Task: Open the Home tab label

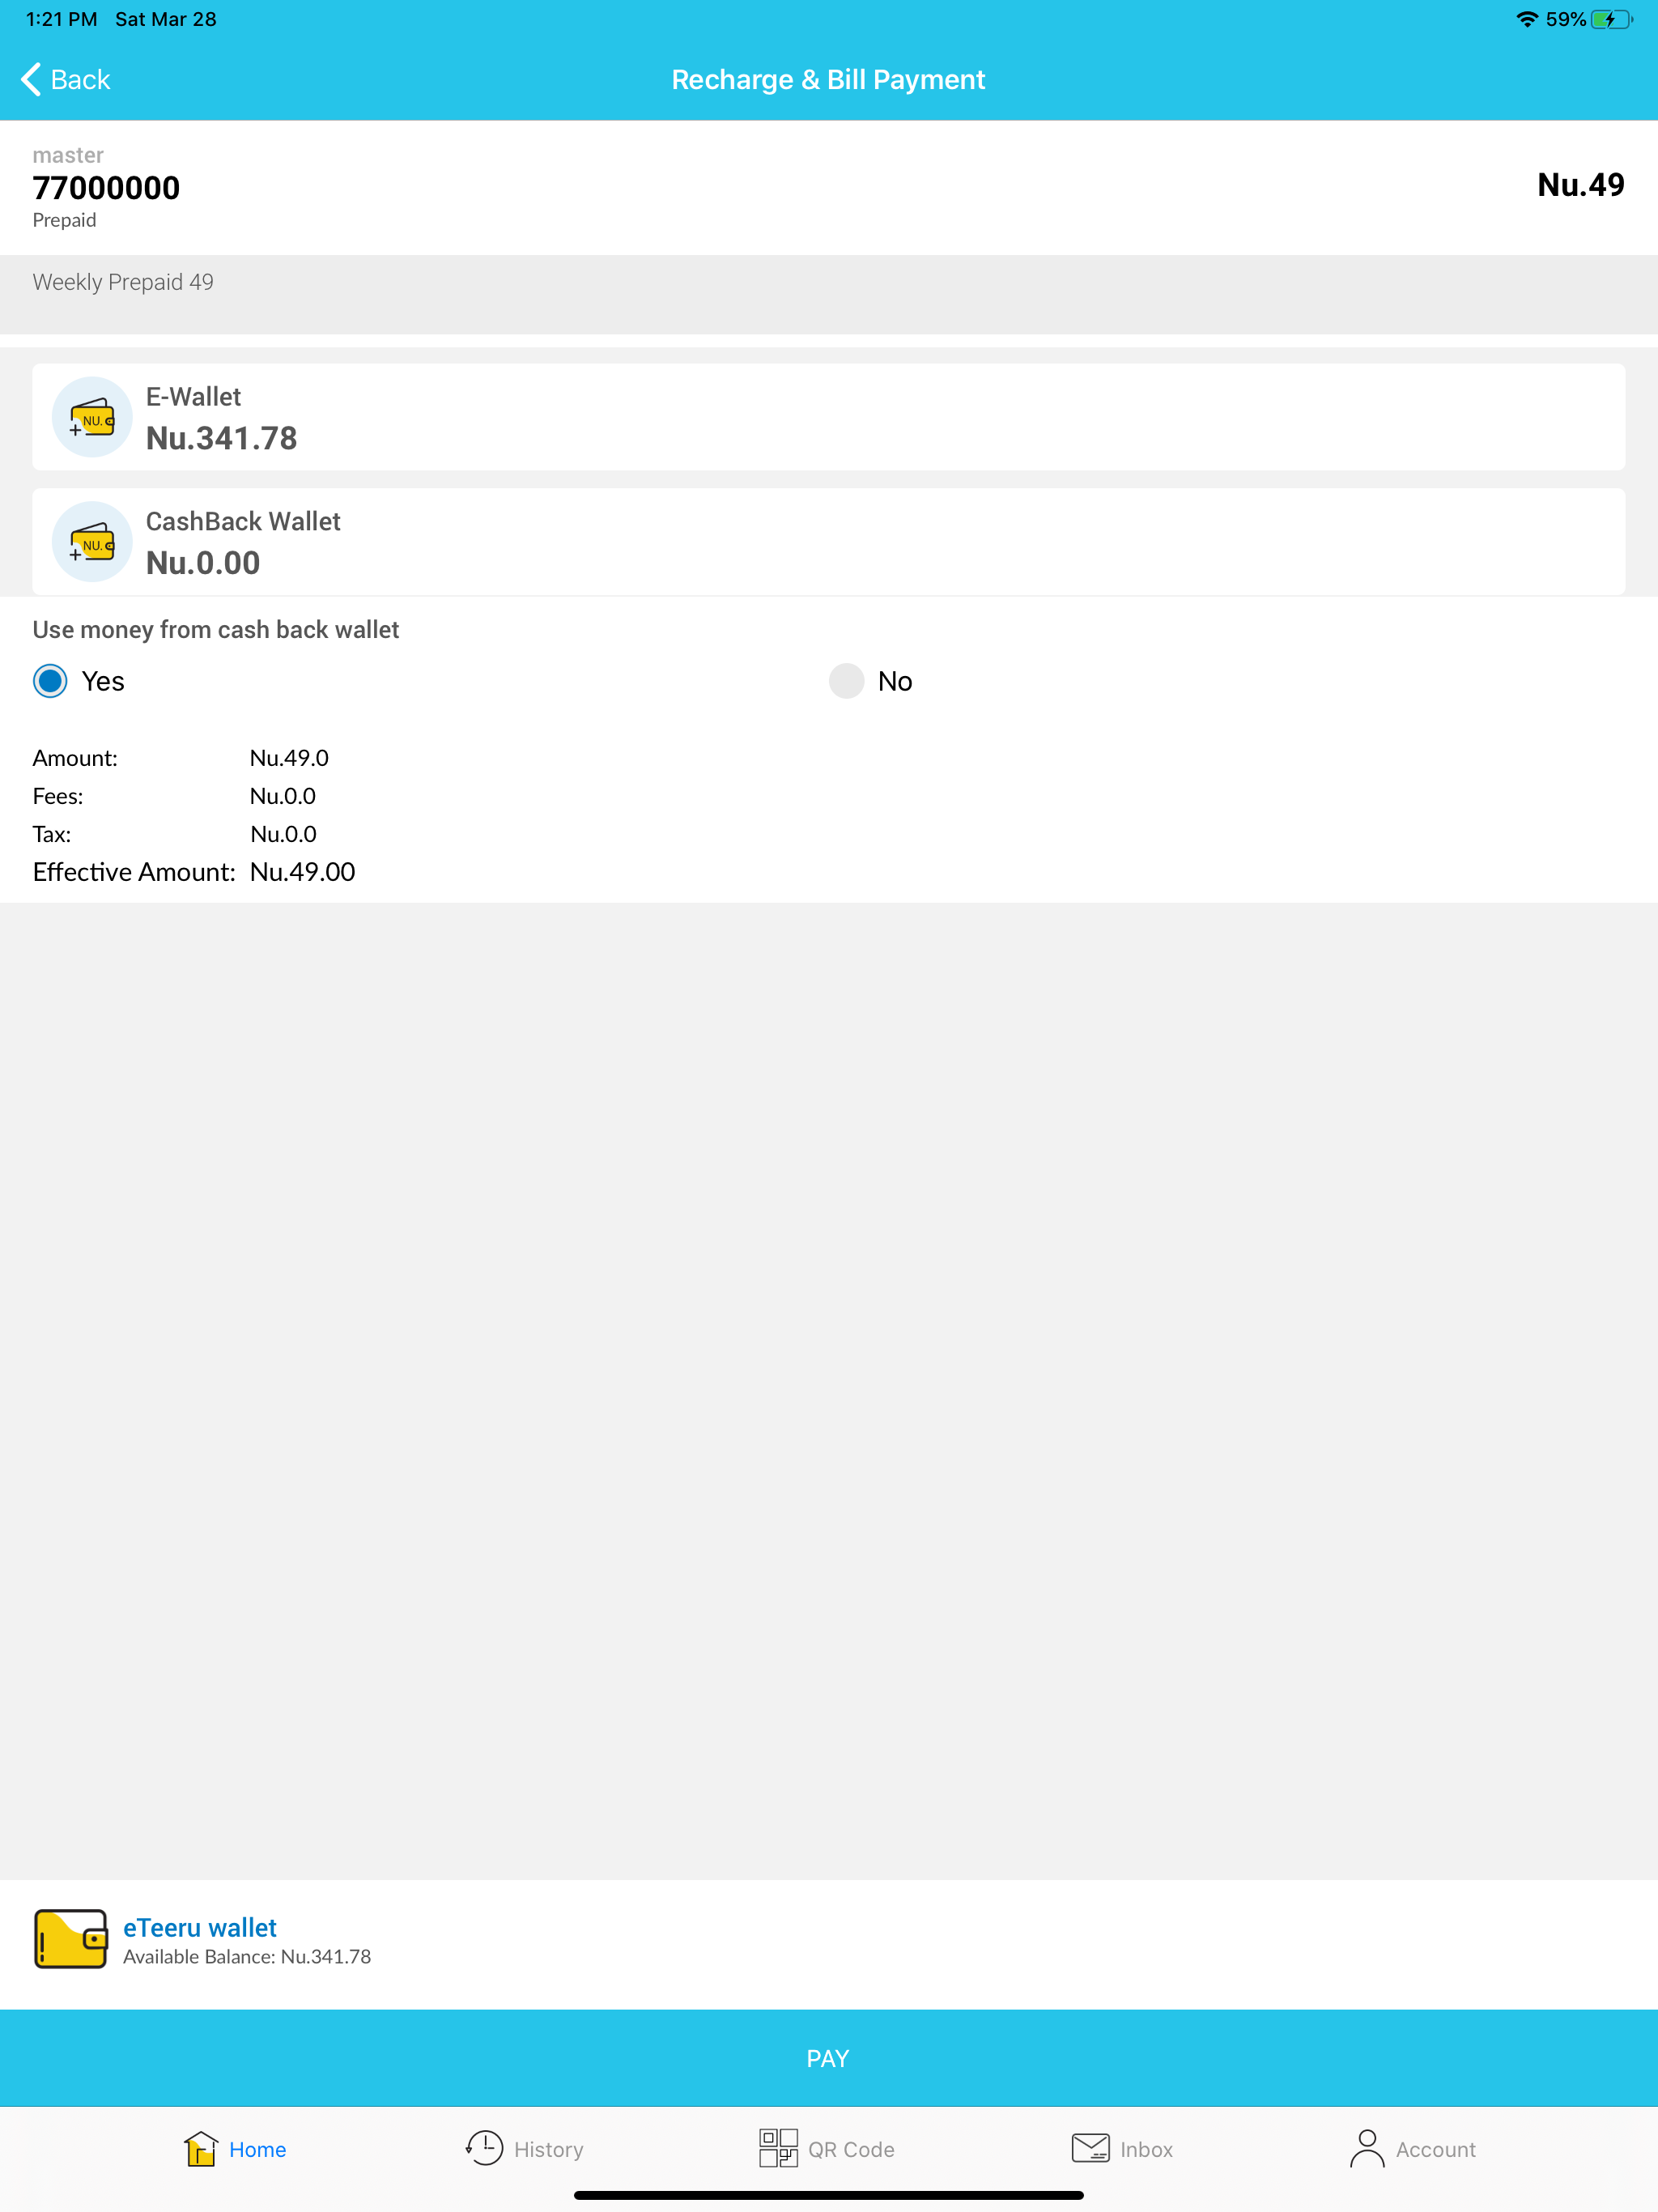Action: (x=257, y=2149)
